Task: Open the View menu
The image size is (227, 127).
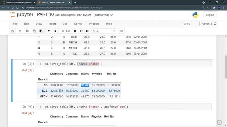Action: (39, 24)
